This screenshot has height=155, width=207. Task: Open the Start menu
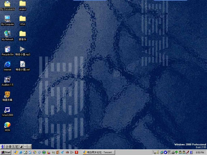click(x=5, y=152)
